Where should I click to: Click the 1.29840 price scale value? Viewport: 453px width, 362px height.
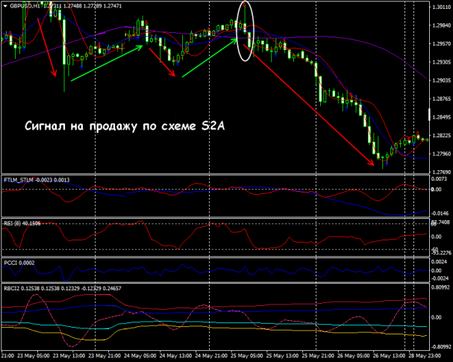[441, 25]
